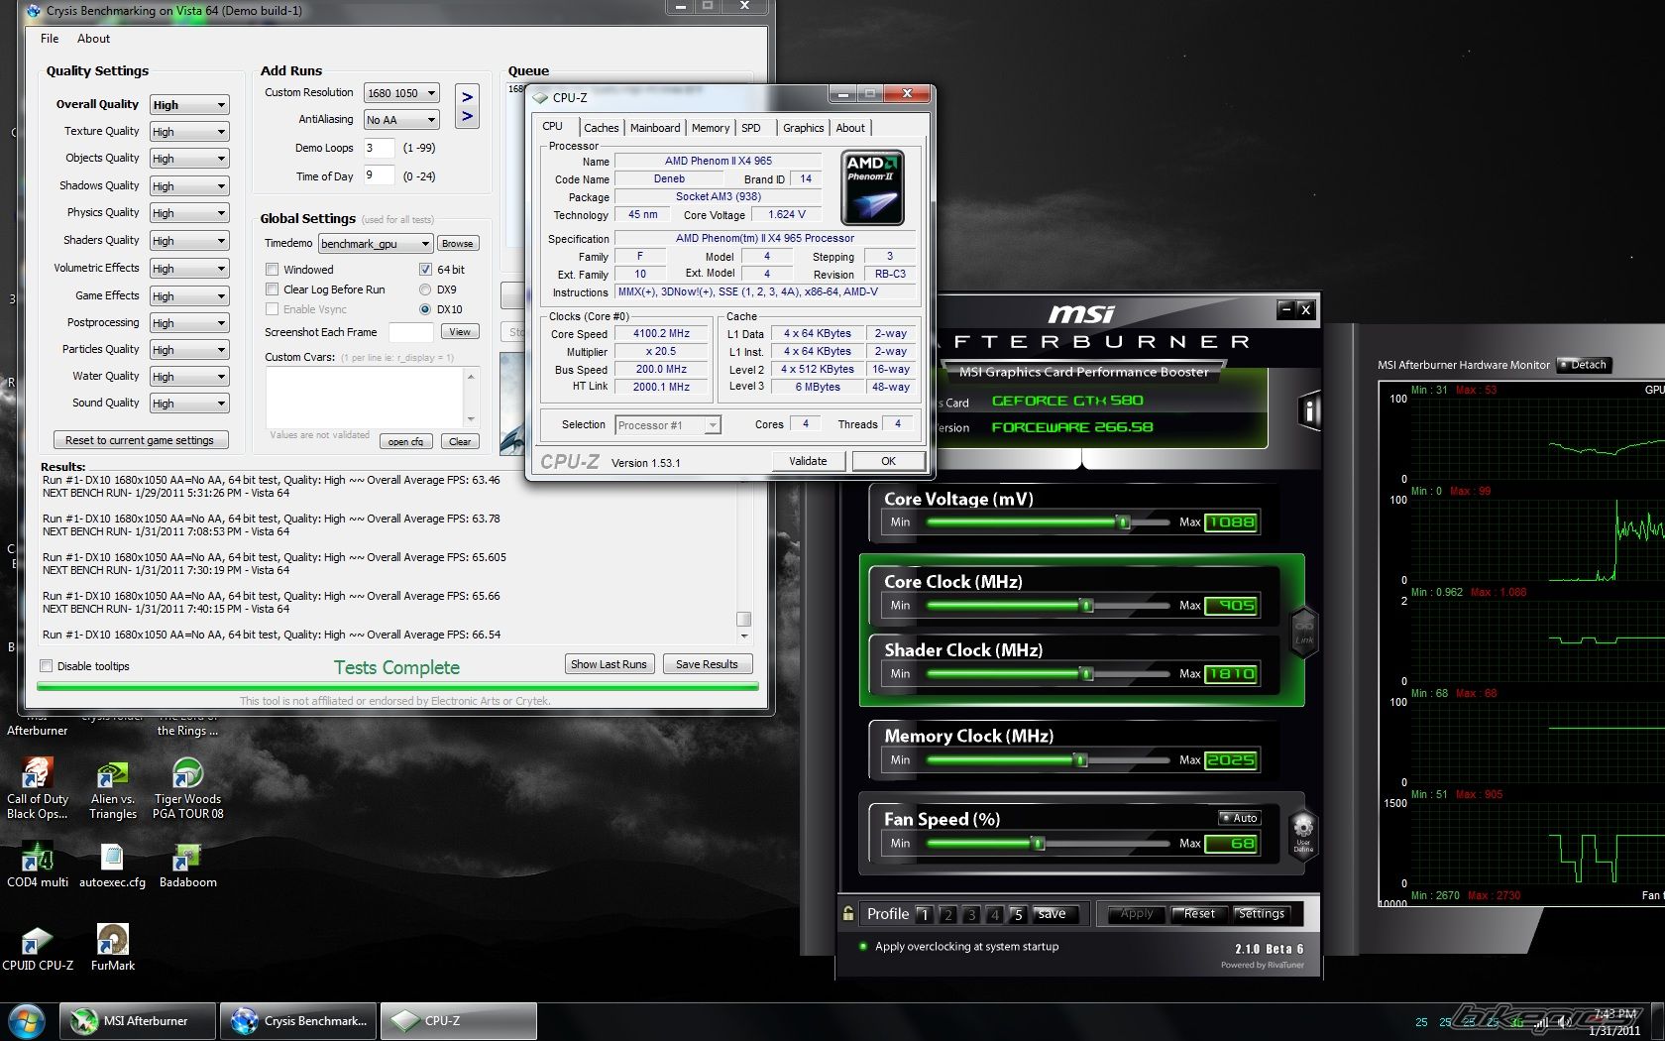Click Afterburner Settings button
This screenshot has height=1041, width=1665.
pyautogui.click(x=1261, y=913)
